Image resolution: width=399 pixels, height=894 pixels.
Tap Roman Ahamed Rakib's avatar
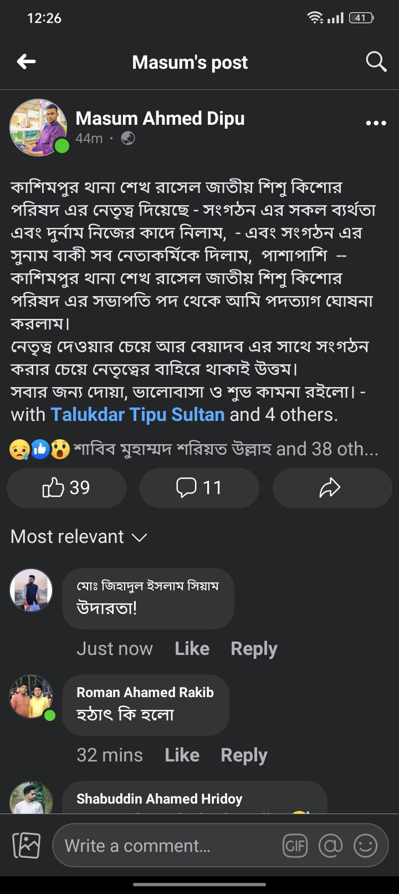(x=31, y=697)
